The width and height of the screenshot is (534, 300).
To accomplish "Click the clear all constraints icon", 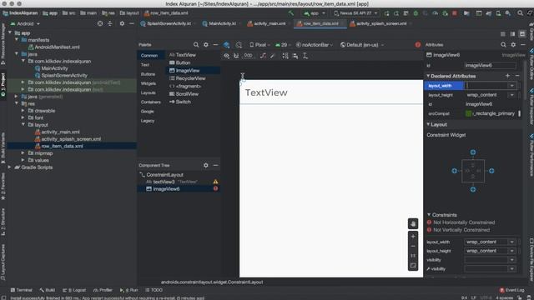I will 263,56.
